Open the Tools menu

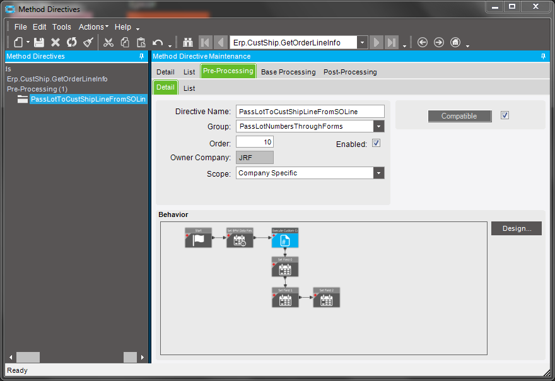click(x=62, y=27)
